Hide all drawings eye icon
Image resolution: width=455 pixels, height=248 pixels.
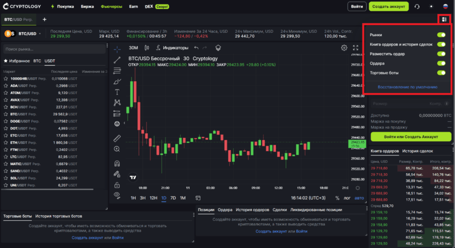pyautogui.click(x=117, y=195)
